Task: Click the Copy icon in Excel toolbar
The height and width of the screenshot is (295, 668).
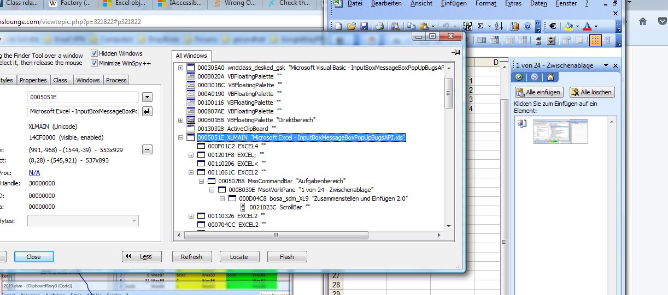Action: (411, 26)
